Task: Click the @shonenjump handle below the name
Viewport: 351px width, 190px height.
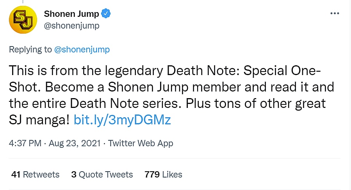Action: 71,25
